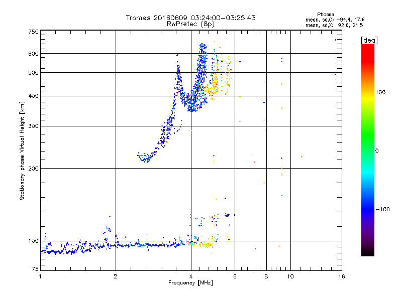Image resolution: width=402 pixels, height=301 pixels.
Task: Click the x-axis label '6'
Action: tap(235, 276)
